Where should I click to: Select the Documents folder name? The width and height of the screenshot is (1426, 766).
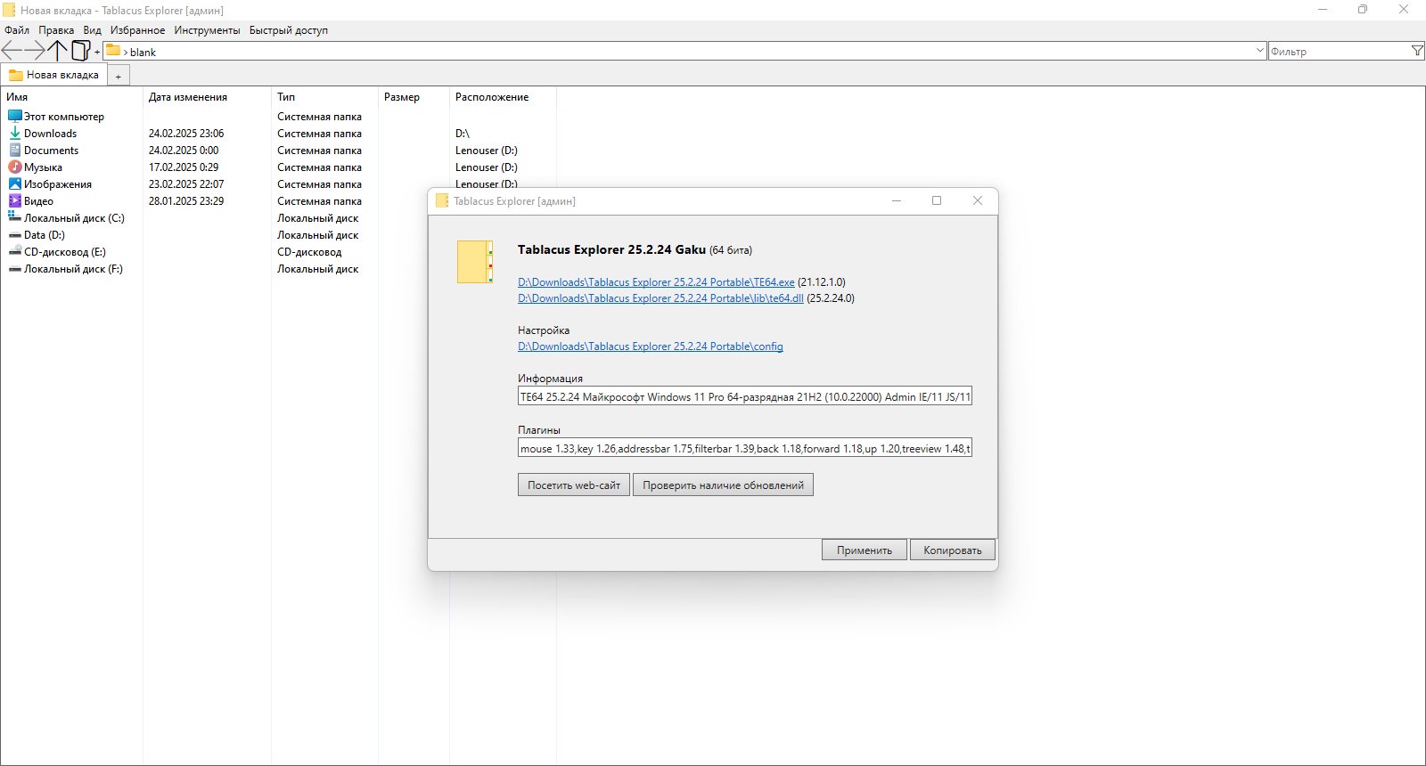pyautogui.click(x=51, y=151)
